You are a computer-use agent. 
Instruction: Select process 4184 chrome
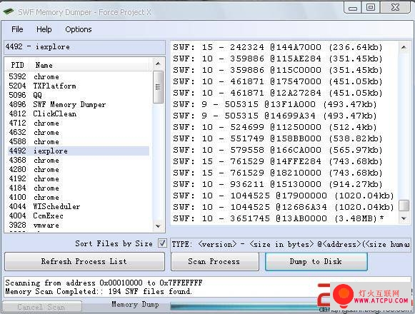pos(78,188)
